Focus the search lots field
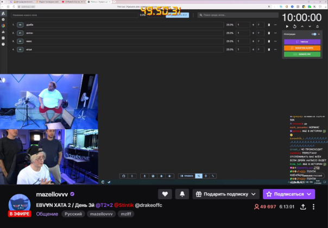 238,15
